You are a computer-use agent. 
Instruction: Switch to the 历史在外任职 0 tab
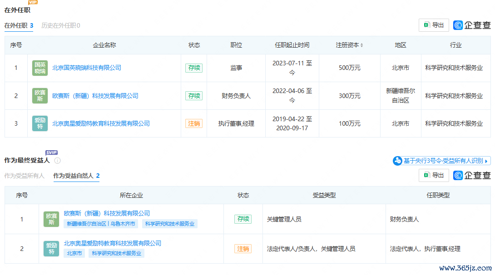click(x=60, y=25)
